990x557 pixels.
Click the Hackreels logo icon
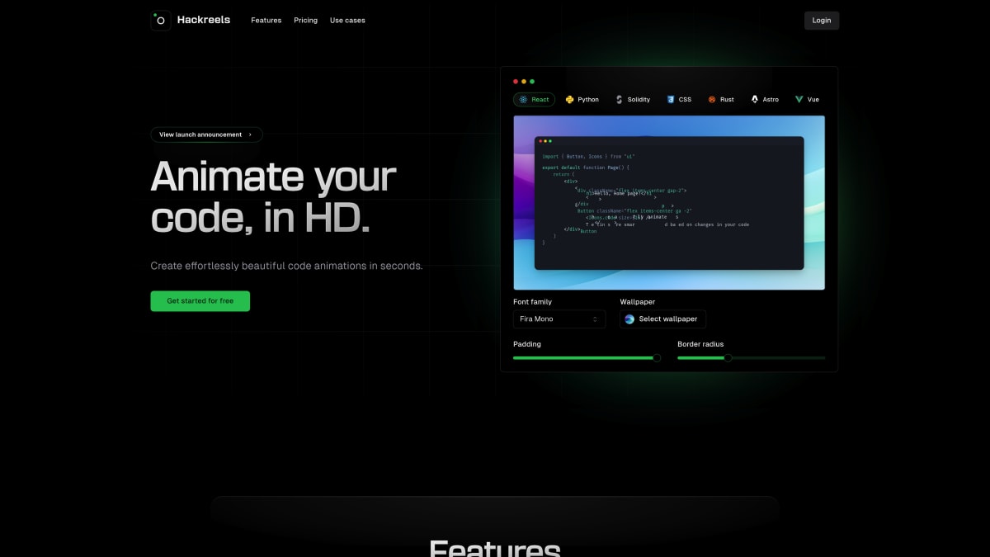pos(161,20)
